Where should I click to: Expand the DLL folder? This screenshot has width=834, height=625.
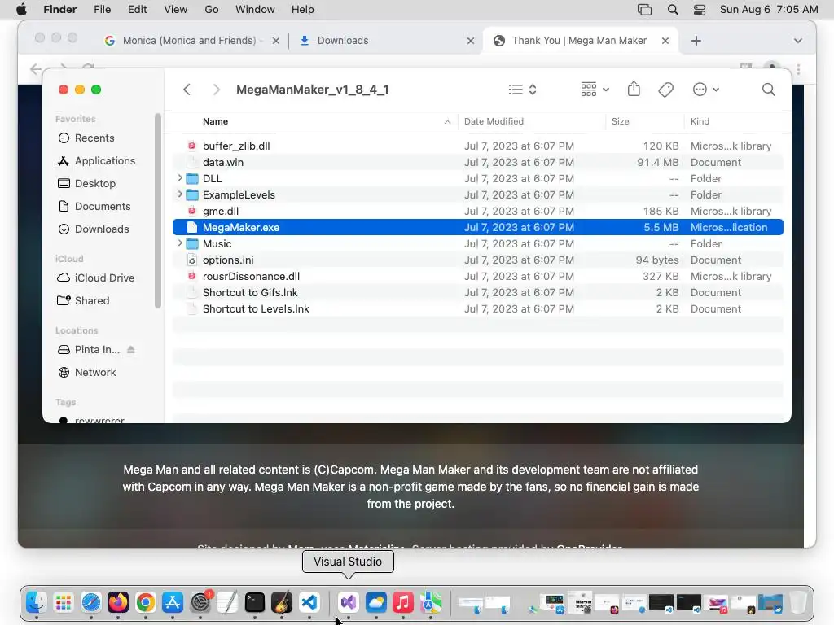coord(180,178)
